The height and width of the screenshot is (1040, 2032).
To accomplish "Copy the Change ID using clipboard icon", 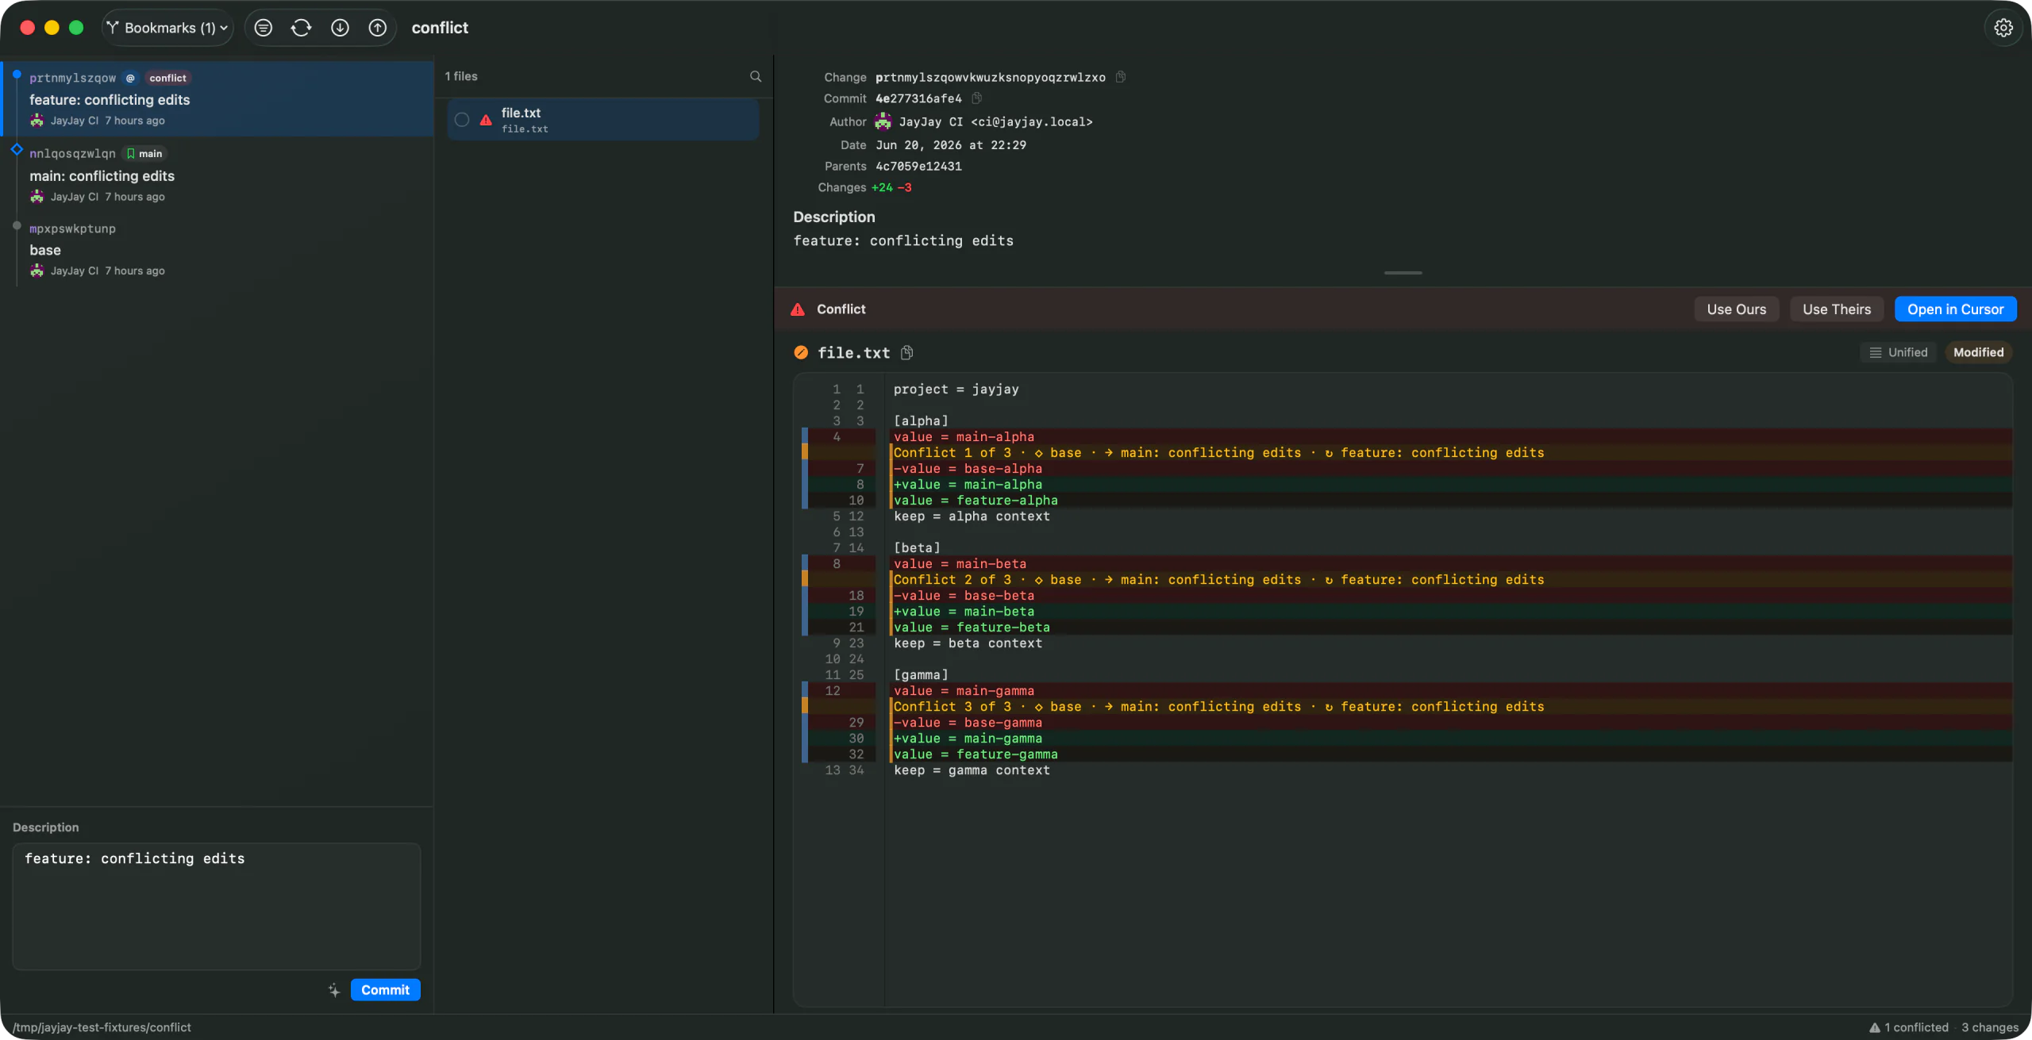I will pyautogui.click(x=1121, y=77).
